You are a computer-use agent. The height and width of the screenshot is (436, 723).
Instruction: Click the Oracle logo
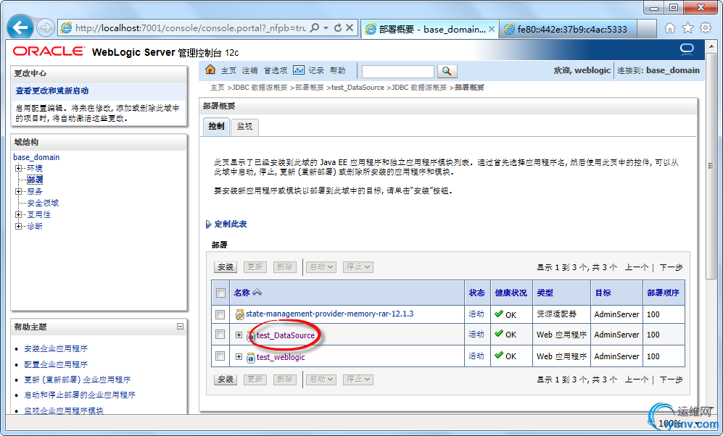point(49,51)
